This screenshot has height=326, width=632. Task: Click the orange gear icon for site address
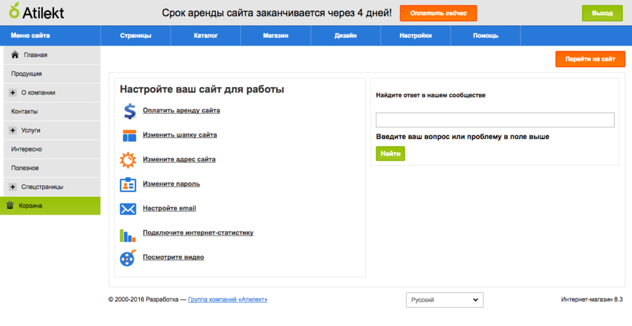[x=128, y=160]
